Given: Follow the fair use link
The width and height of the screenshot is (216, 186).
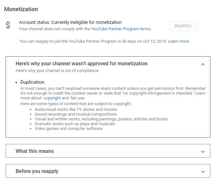Looking at the screenshot, I should pyautogui.click(x=77, y=98).
